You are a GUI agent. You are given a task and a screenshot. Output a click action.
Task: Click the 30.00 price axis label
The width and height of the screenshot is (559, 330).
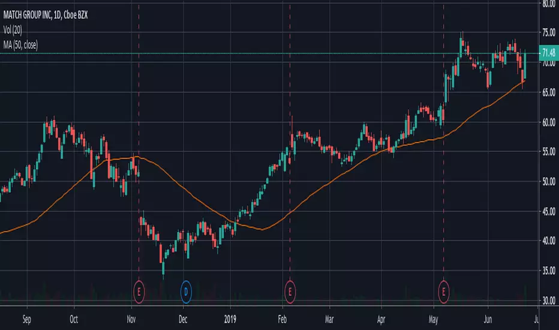(x=549, y=301)
